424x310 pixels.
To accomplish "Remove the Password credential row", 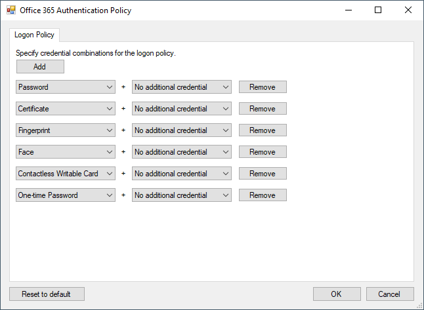I will [x=263, y=87].
